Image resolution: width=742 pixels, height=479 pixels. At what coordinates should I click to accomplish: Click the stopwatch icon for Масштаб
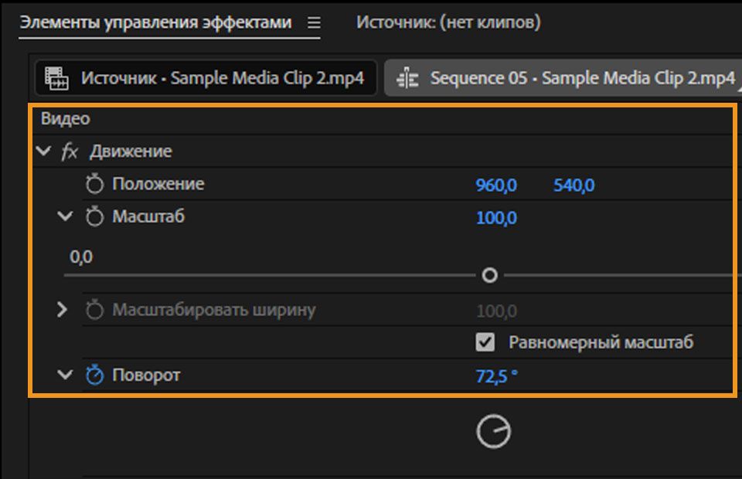point(94,217)
